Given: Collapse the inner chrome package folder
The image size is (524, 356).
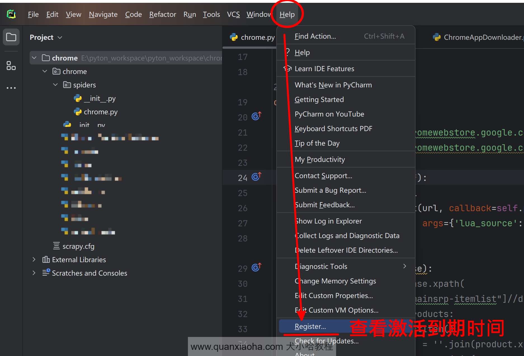Looking at the screenshot, I should pyautogui.click(x=45, y=71).
